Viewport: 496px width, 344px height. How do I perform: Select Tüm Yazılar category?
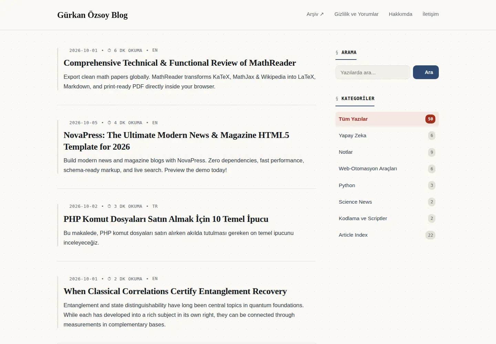click(x=387, y=119)
